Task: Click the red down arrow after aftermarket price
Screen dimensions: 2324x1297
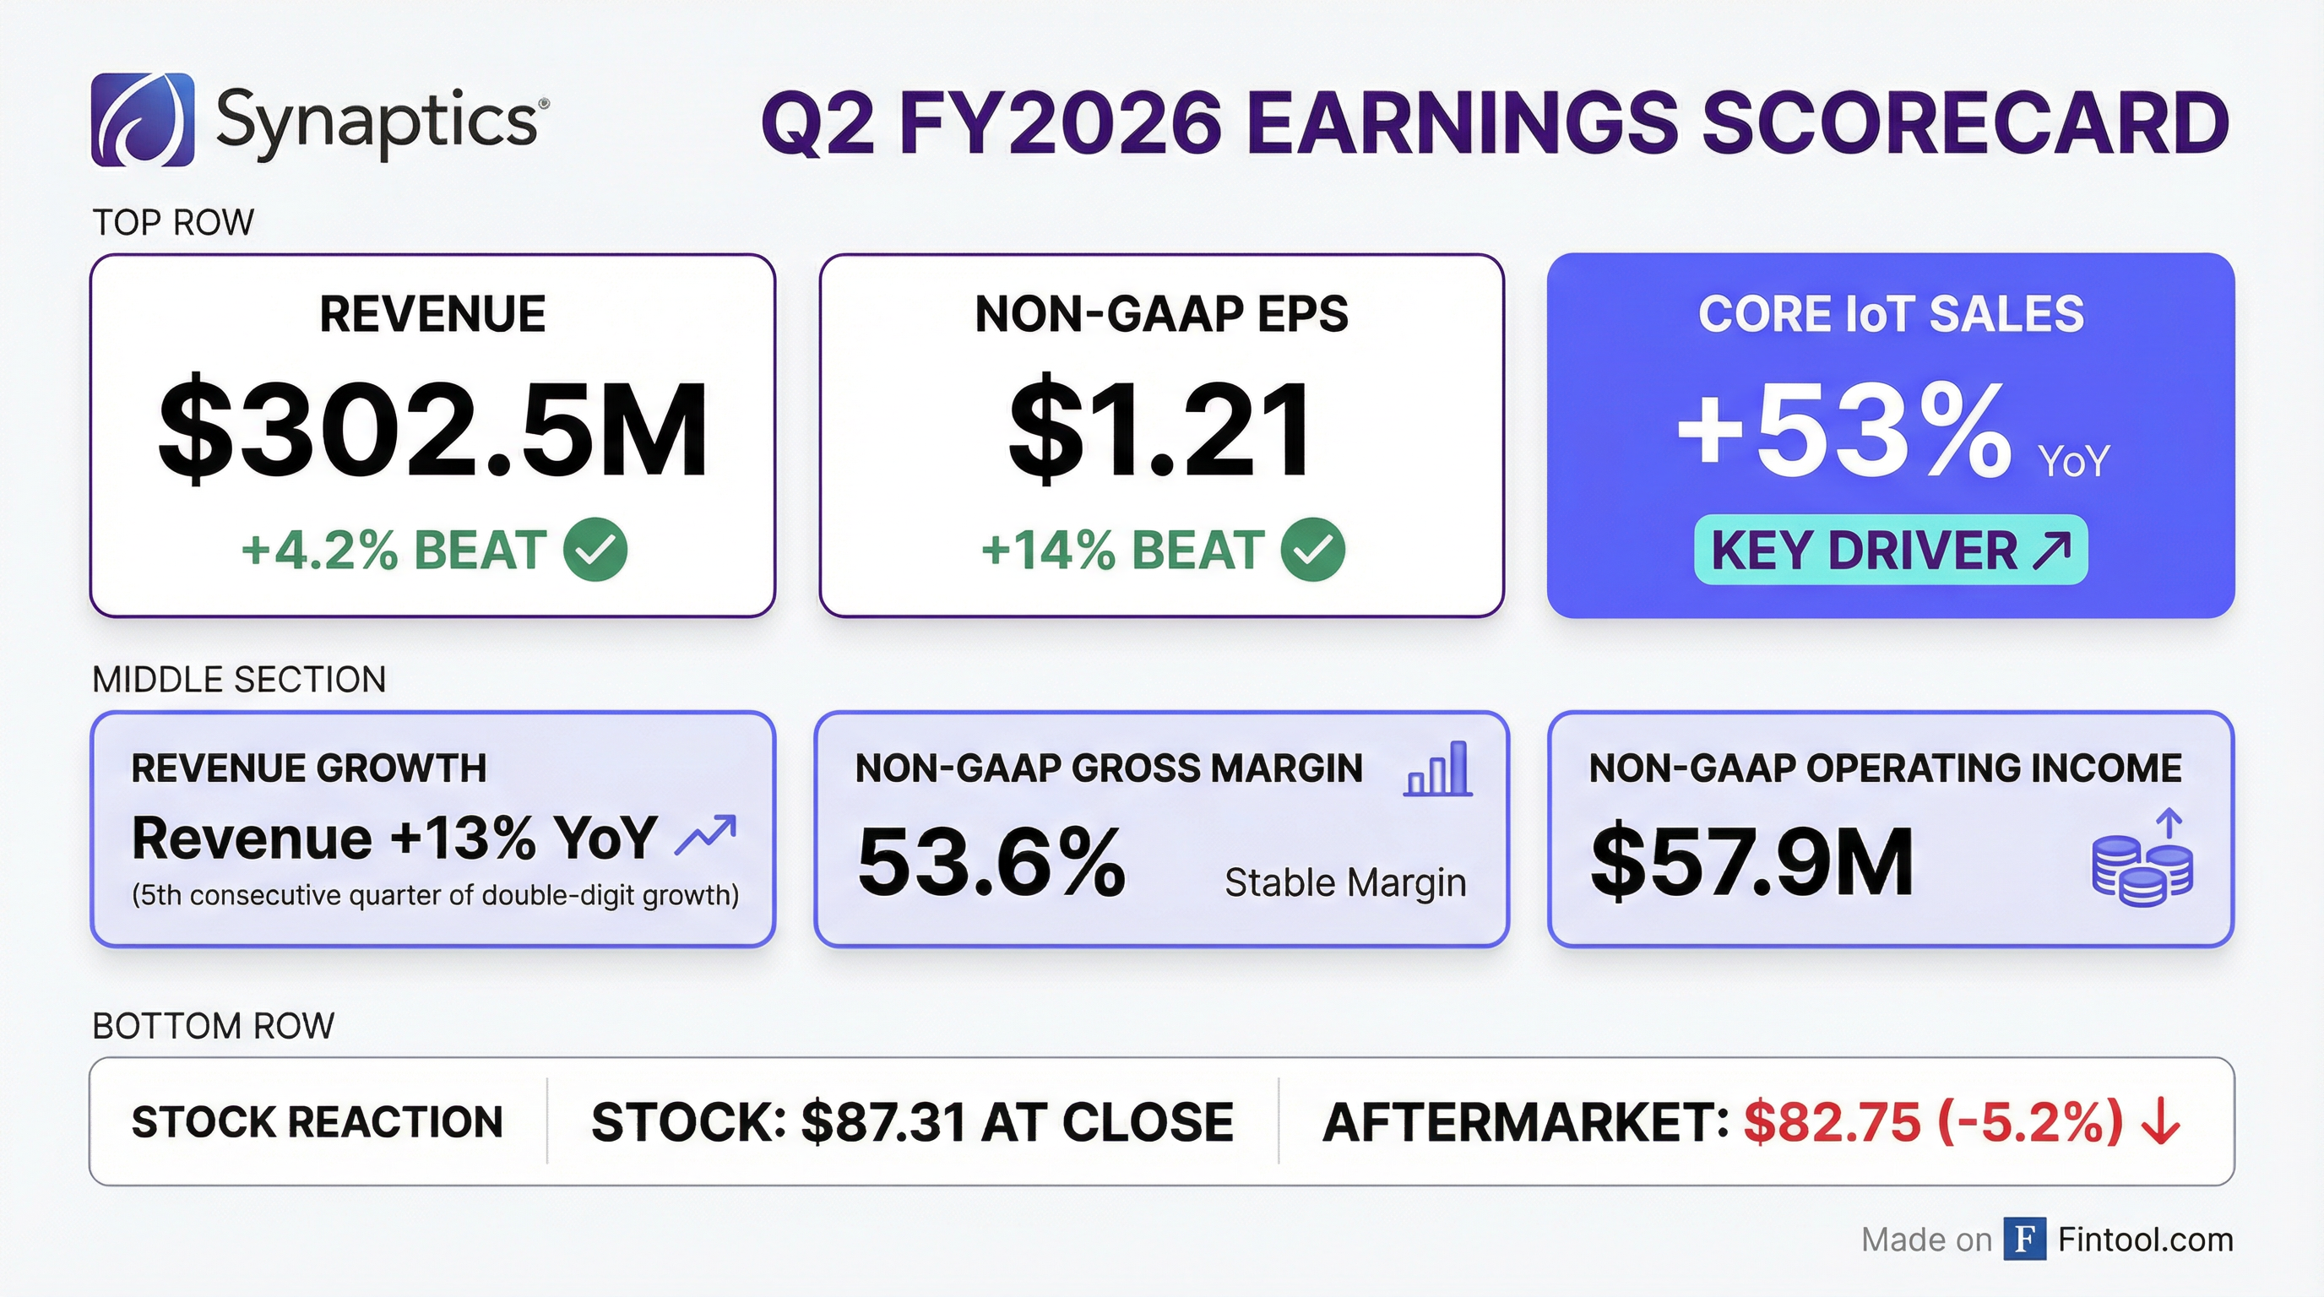Action: pyautogui.click(x=2161, y=1122)
